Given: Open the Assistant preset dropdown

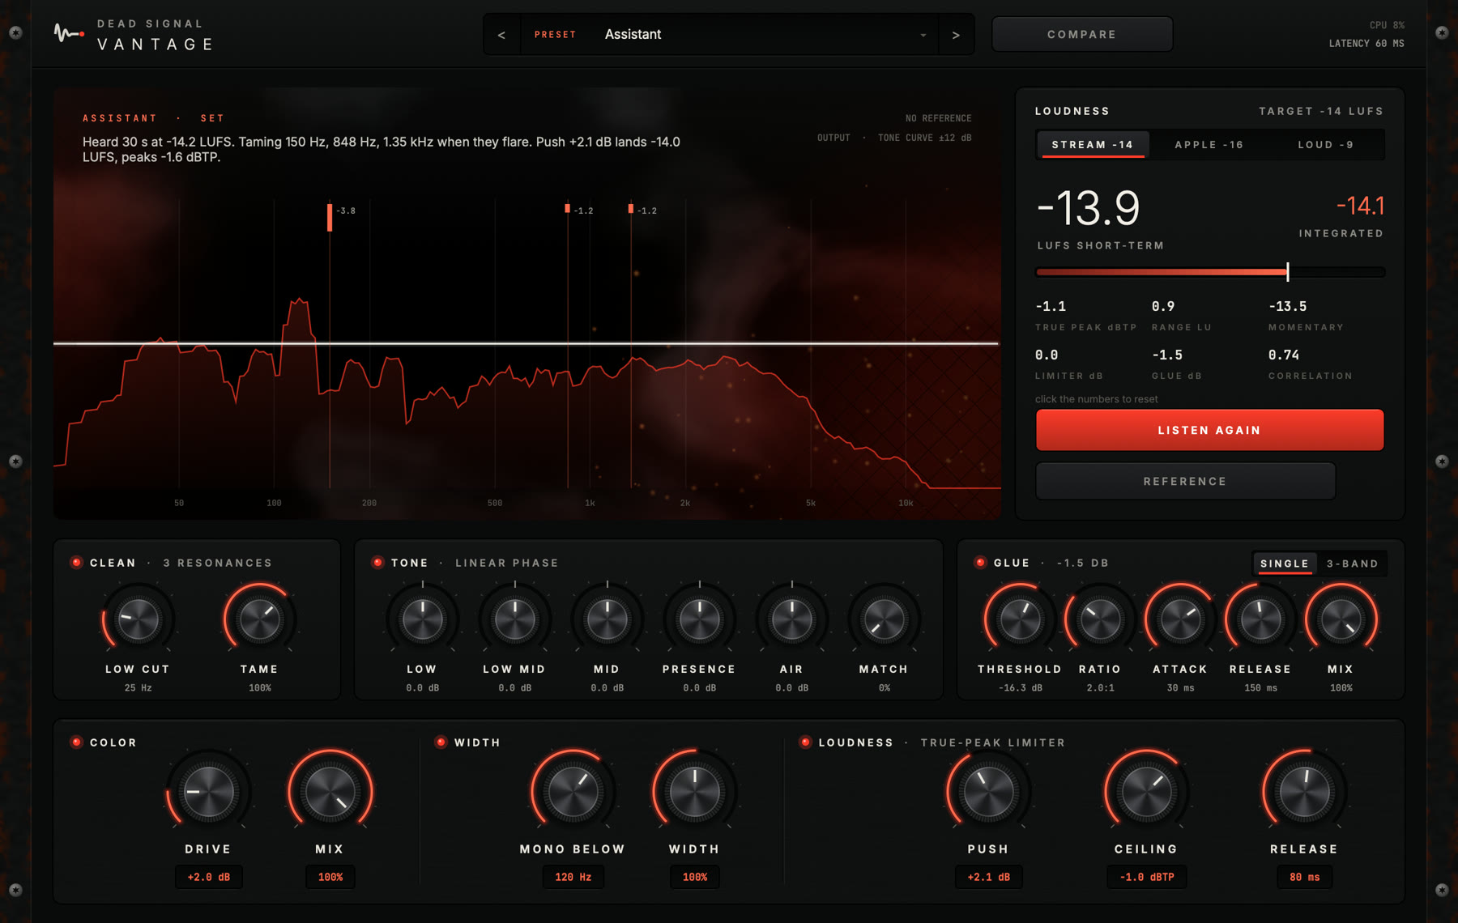Looking at the screenshot, I should click(729, 35).
